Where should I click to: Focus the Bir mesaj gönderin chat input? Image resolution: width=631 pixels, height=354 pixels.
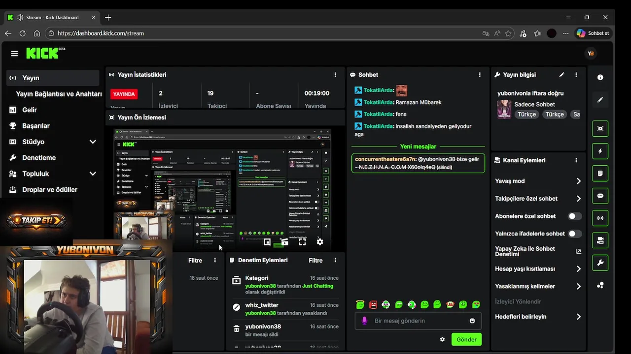[418, 321]
